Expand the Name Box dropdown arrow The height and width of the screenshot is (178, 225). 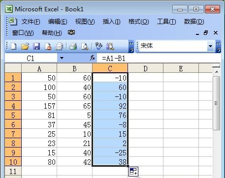pos(62,58)
